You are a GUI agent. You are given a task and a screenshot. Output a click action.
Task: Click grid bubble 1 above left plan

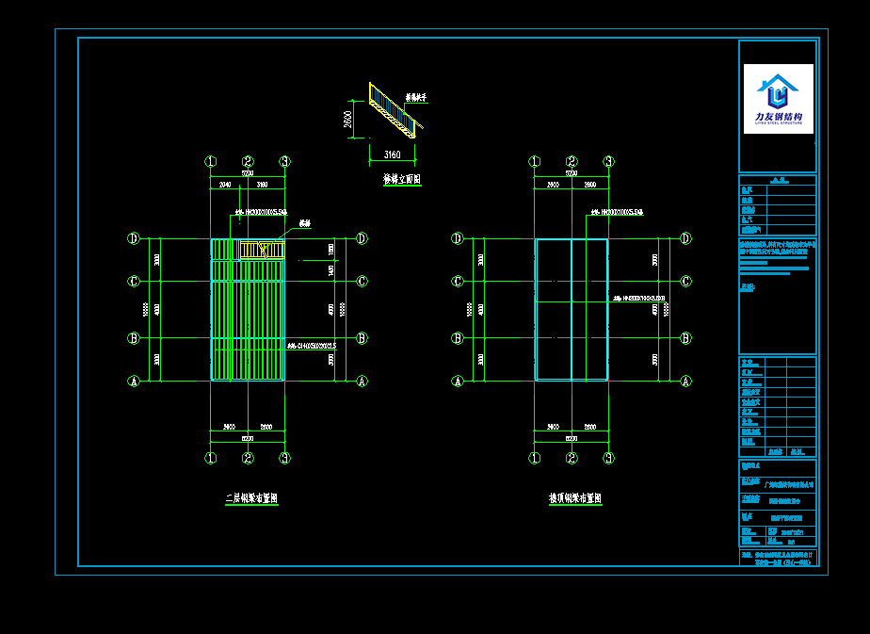211,162
